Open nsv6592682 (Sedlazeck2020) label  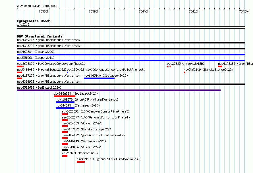coord(39,87)
